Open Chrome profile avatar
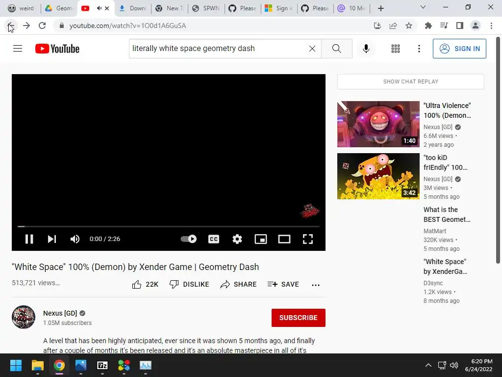 click(x=476, y=26)
